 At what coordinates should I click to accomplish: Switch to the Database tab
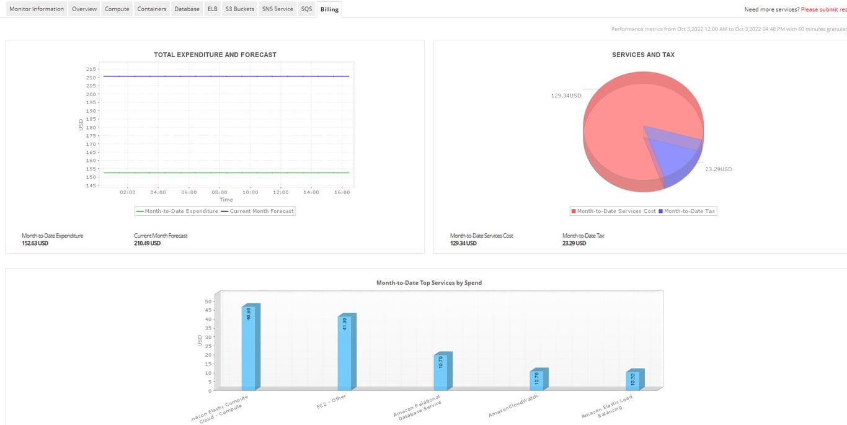coord(187,9)
